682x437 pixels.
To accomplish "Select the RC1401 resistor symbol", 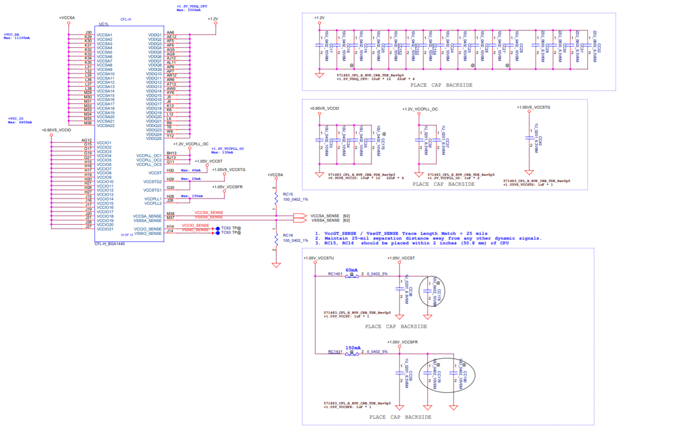I will (352, 276).
